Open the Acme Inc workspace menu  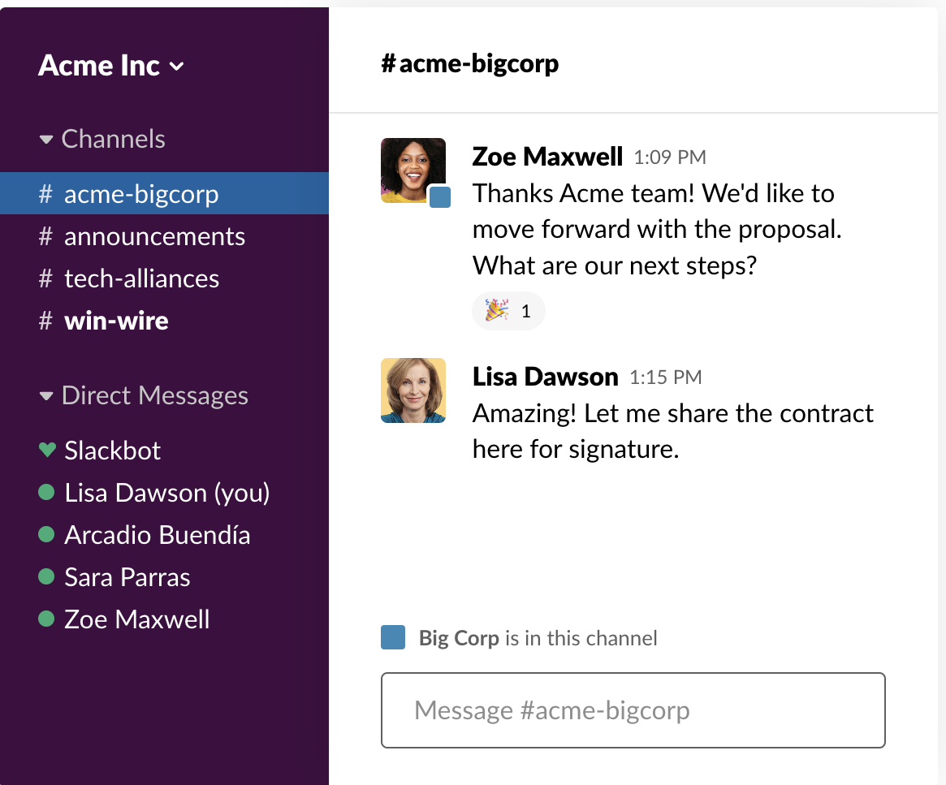(111, 66)
